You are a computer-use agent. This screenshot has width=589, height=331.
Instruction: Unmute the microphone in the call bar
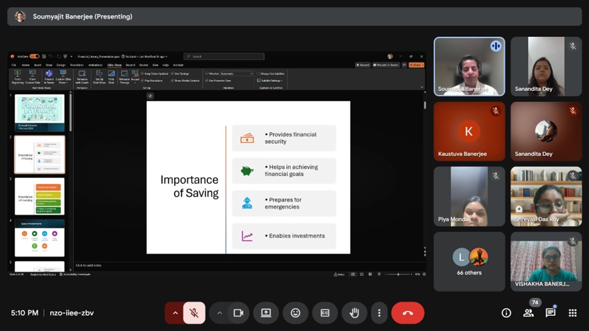[194, 313]
